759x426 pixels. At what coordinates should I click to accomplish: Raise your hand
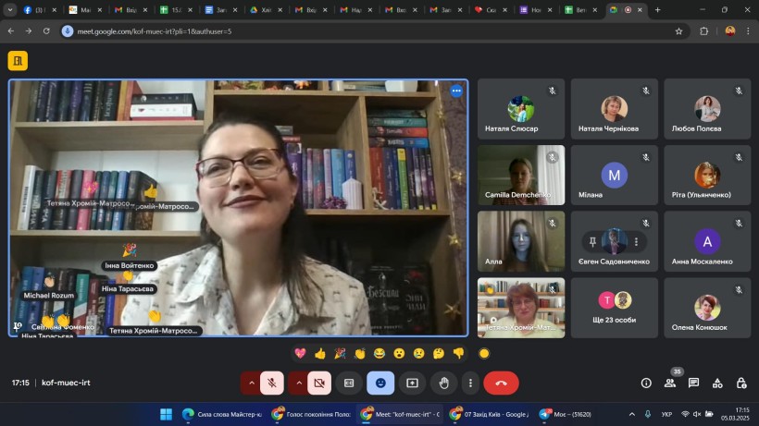[444, 383]
